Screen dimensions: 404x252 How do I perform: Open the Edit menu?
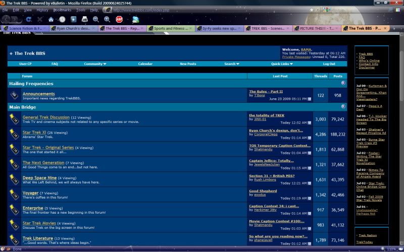[16, 10]
